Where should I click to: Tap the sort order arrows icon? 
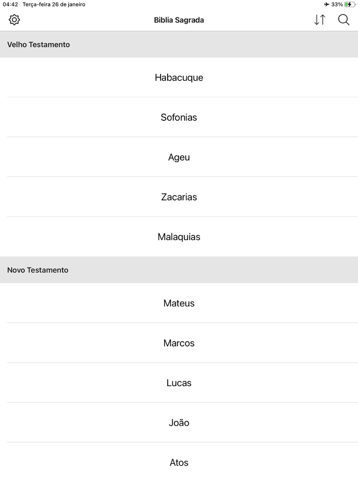320,20
